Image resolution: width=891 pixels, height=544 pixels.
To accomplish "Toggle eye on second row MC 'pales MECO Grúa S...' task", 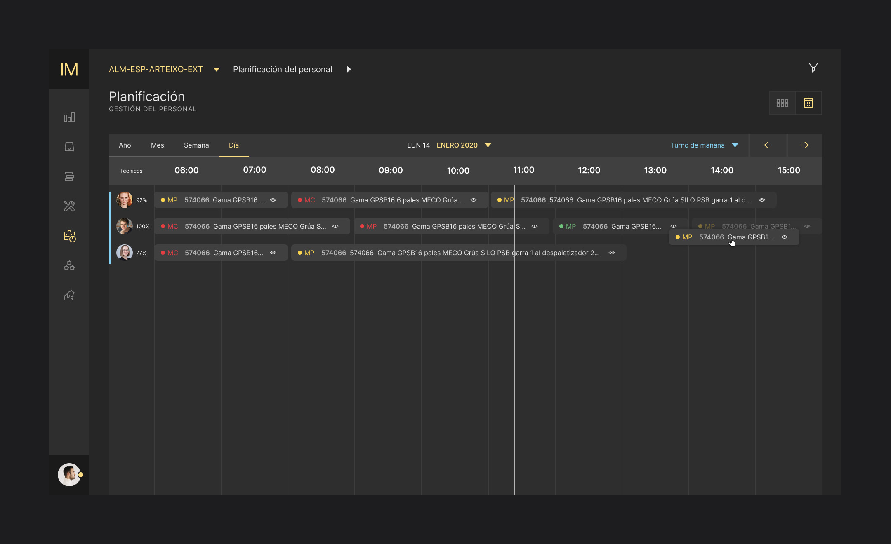I will (335, 226).
